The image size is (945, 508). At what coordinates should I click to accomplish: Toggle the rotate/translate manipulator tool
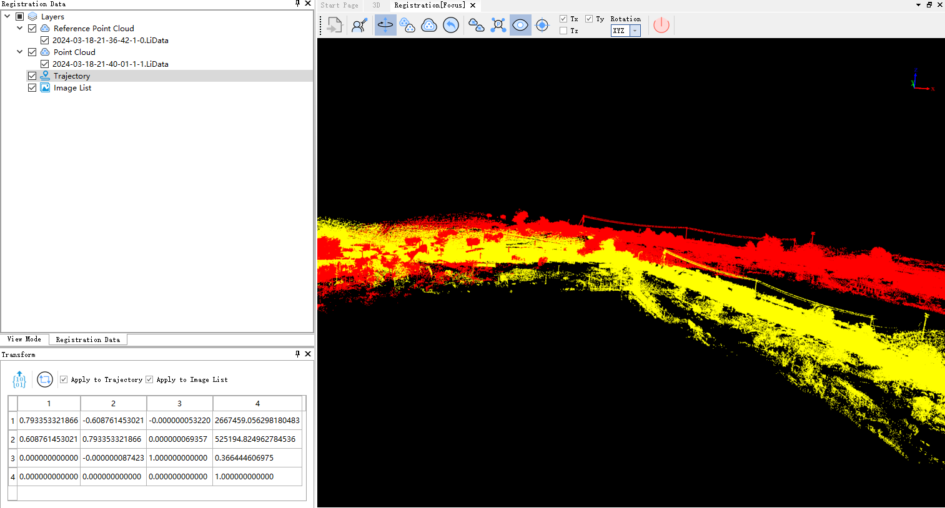click(x=385, y=26)
